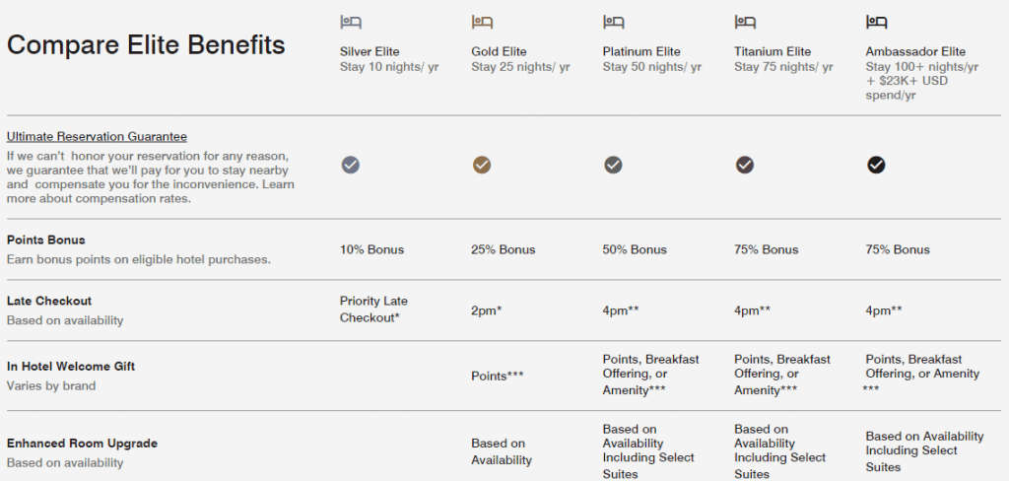Click the Points Bonus row label

coord(46,240)
